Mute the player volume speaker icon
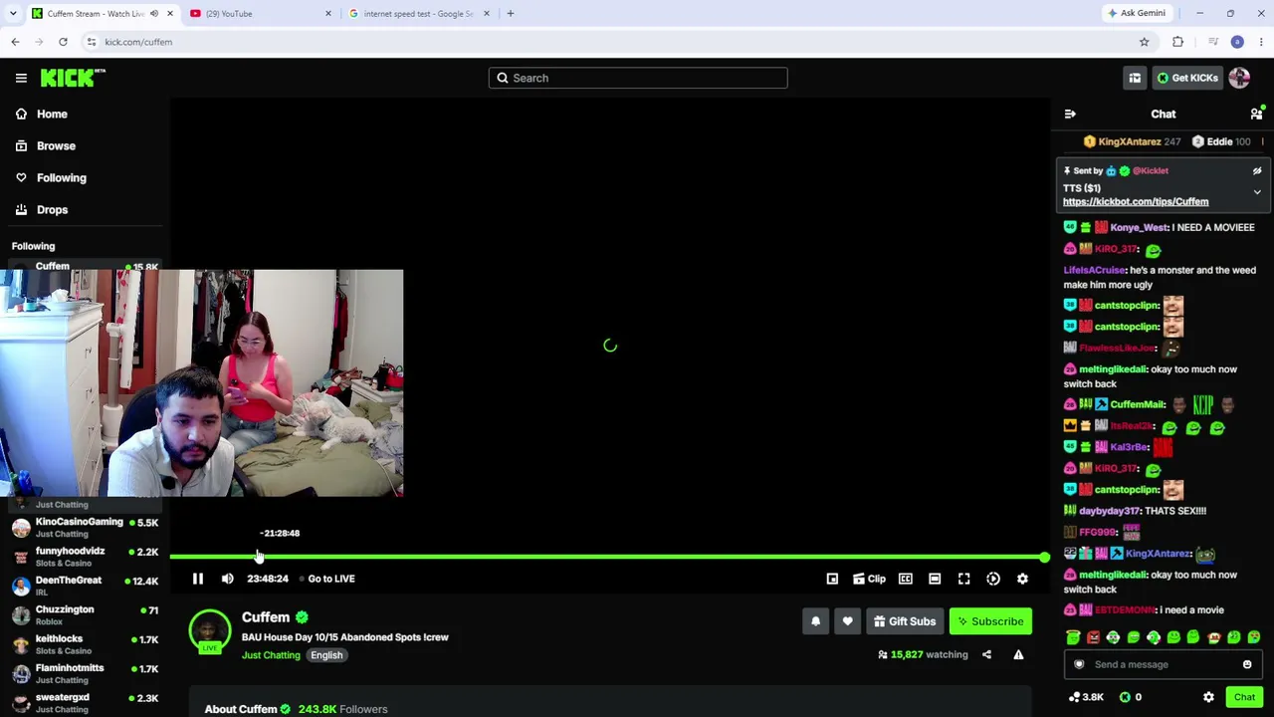The width and height of the screenshot is (1274, 717). (228, 579)
